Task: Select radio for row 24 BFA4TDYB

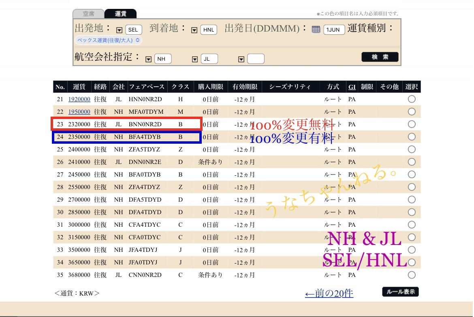Action: pyautogui.click(x=412, y=136)
